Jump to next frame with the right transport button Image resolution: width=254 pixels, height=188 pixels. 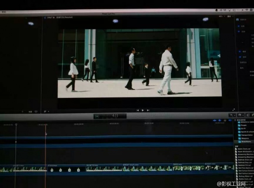pos(148,110)
